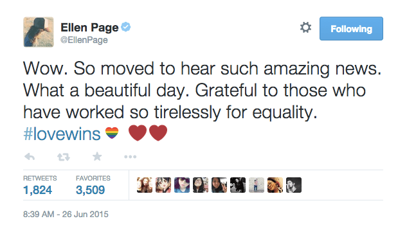Click the @EllenPage handle

pyautogui.click(x=84, y=40)
